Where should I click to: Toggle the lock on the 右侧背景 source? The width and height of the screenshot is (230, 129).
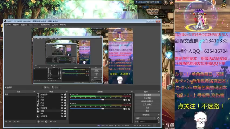click(x=65, y=108)
